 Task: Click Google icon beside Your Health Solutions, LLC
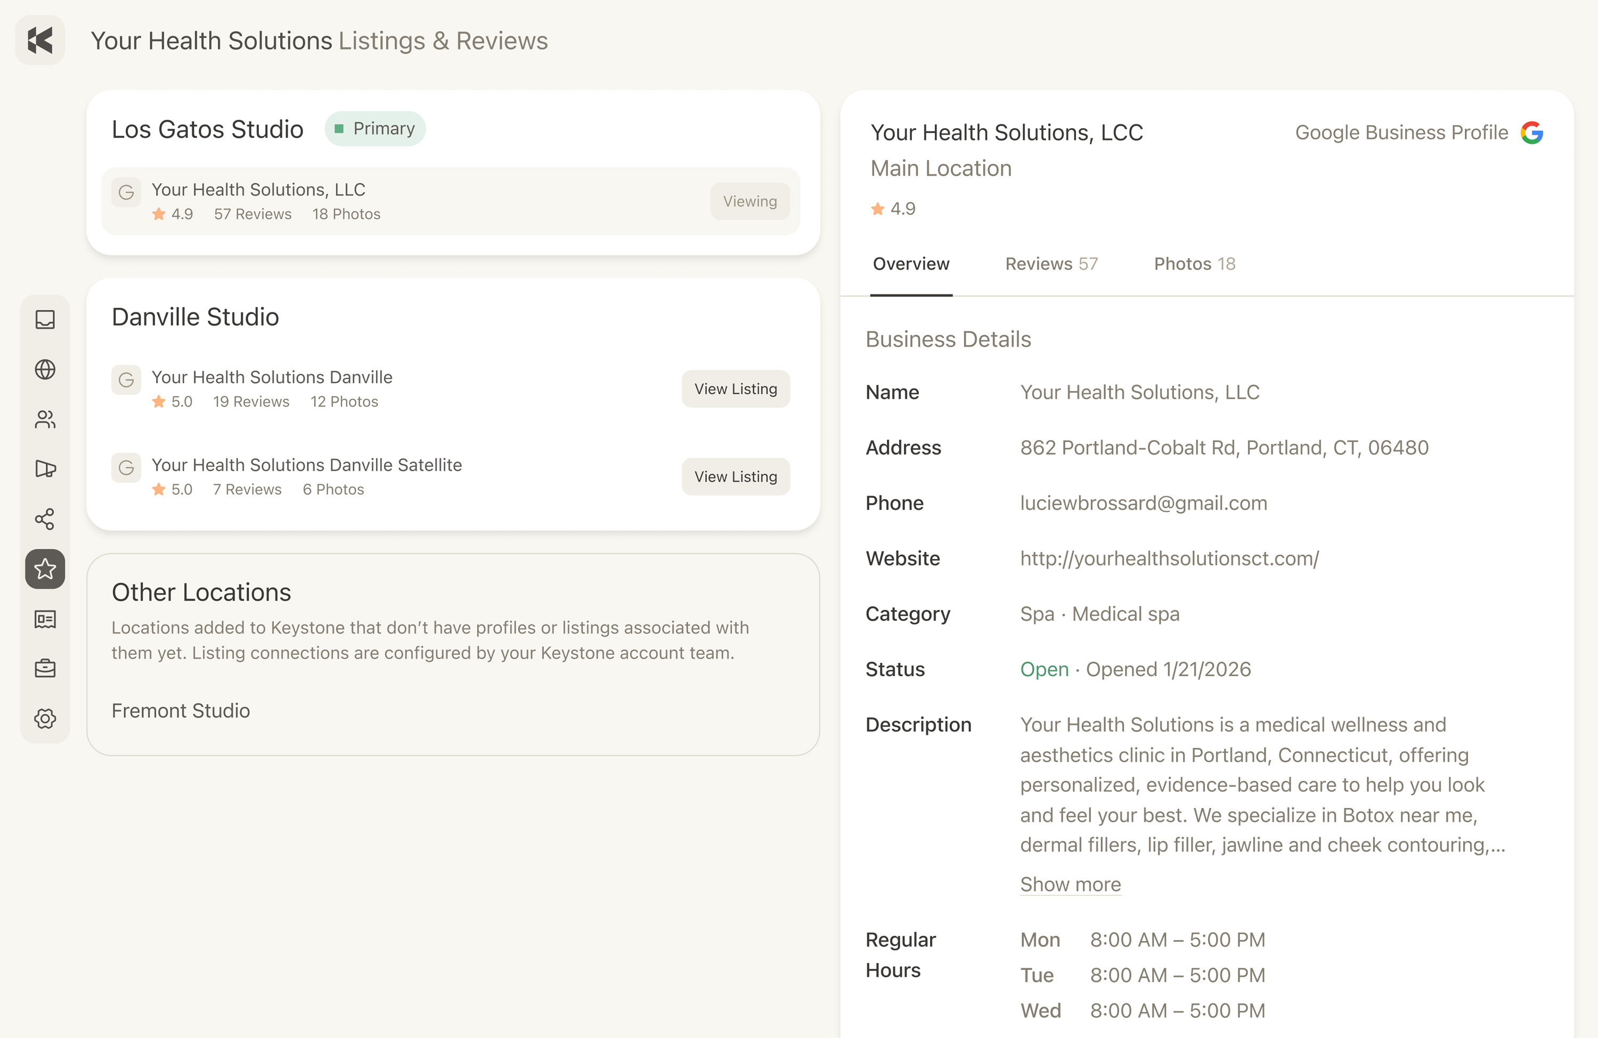126,193
